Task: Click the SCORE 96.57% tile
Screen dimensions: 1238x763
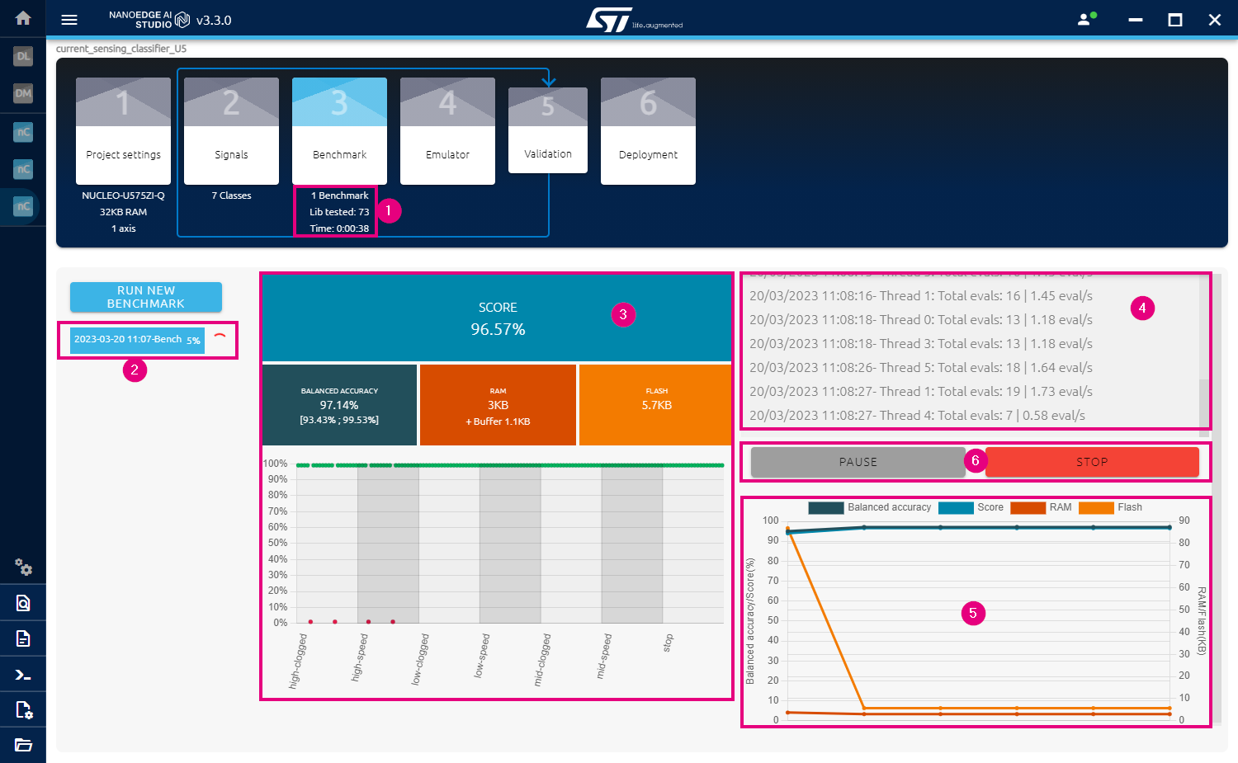Action: [497, 318]
